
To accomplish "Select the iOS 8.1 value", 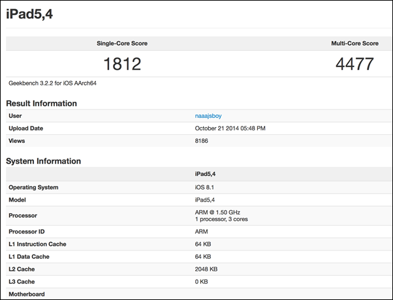I will pos(204,187).
